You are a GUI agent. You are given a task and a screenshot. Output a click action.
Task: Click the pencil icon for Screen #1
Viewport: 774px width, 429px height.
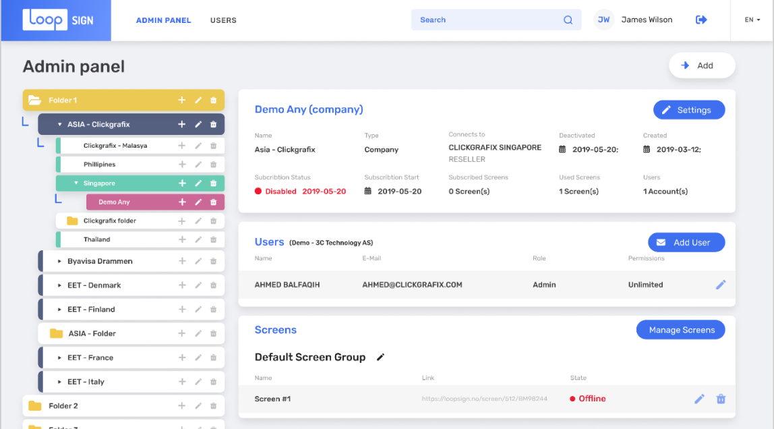coord(699,399)
